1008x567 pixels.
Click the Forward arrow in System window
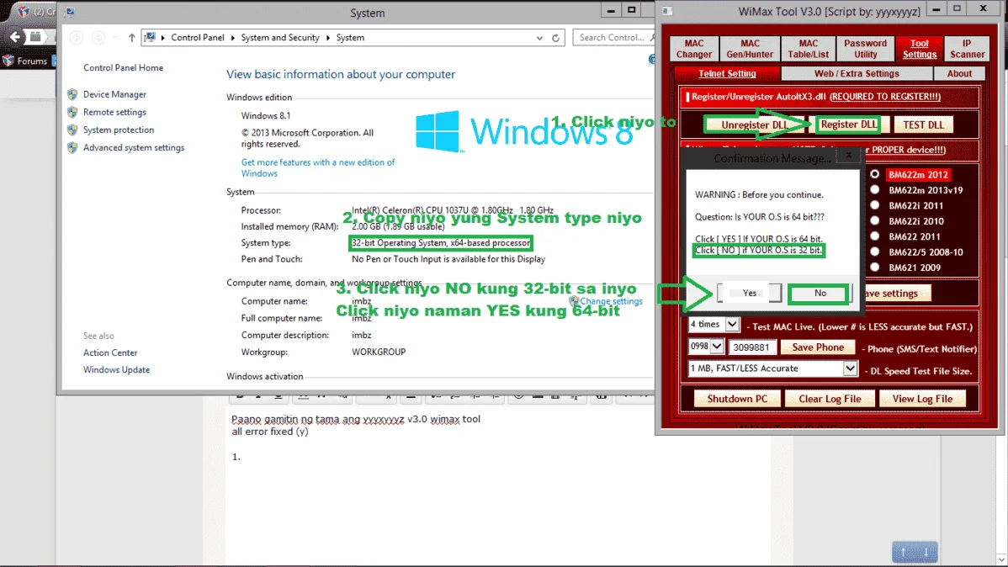tap(98, 38)
